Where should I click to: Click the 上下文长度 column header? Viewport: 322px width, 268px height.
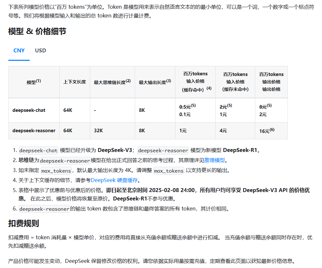74,82
